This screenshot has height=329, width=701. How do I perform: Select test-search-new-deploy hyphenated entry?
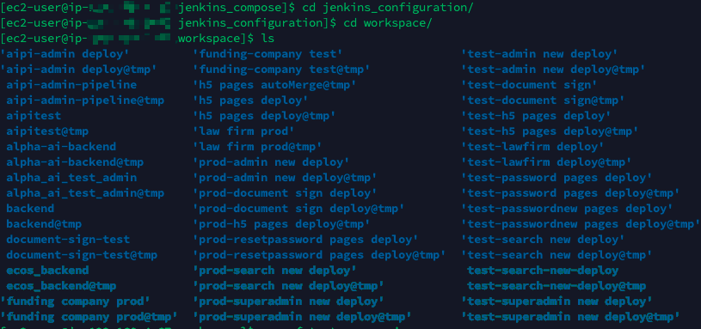click(x=543, y=271)
